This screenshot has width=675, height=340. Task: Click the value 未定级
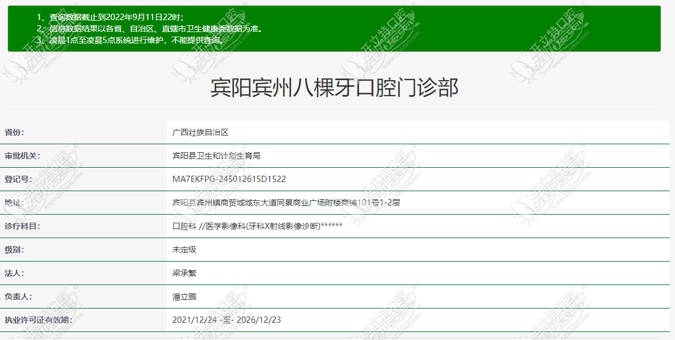(184, 250)
